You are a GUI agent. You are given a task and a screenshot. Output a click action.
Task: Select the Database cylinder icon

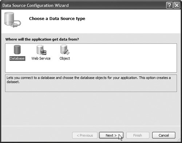coord(17,50)
